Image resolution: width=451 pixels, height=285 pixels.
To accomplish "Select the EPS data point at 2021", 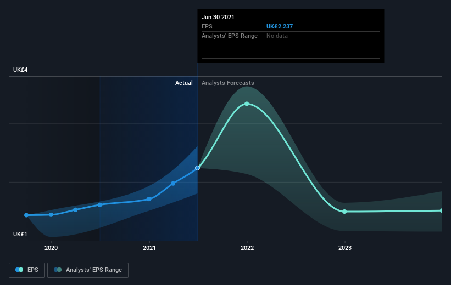I will click(149, 199).
